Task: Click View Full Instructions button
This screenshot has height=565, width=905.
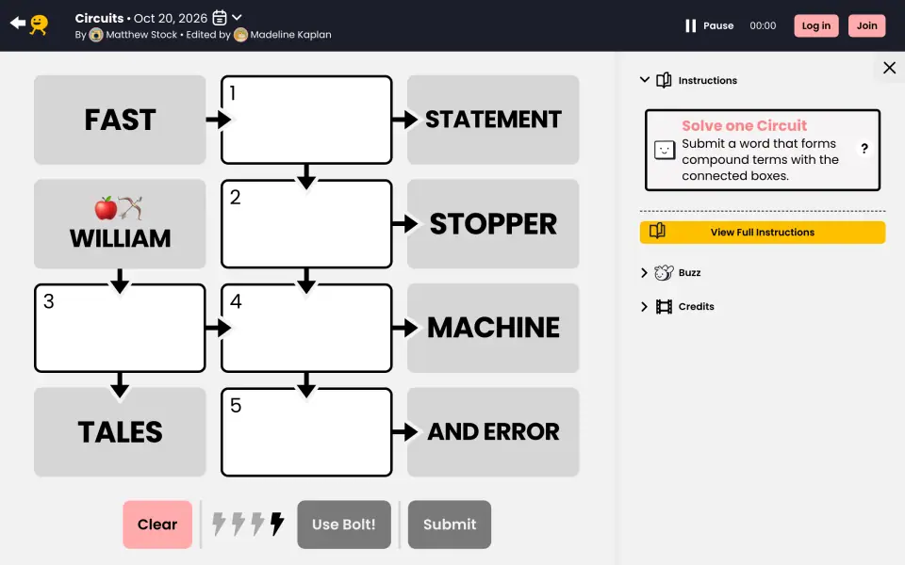Action: click(763, 233)
